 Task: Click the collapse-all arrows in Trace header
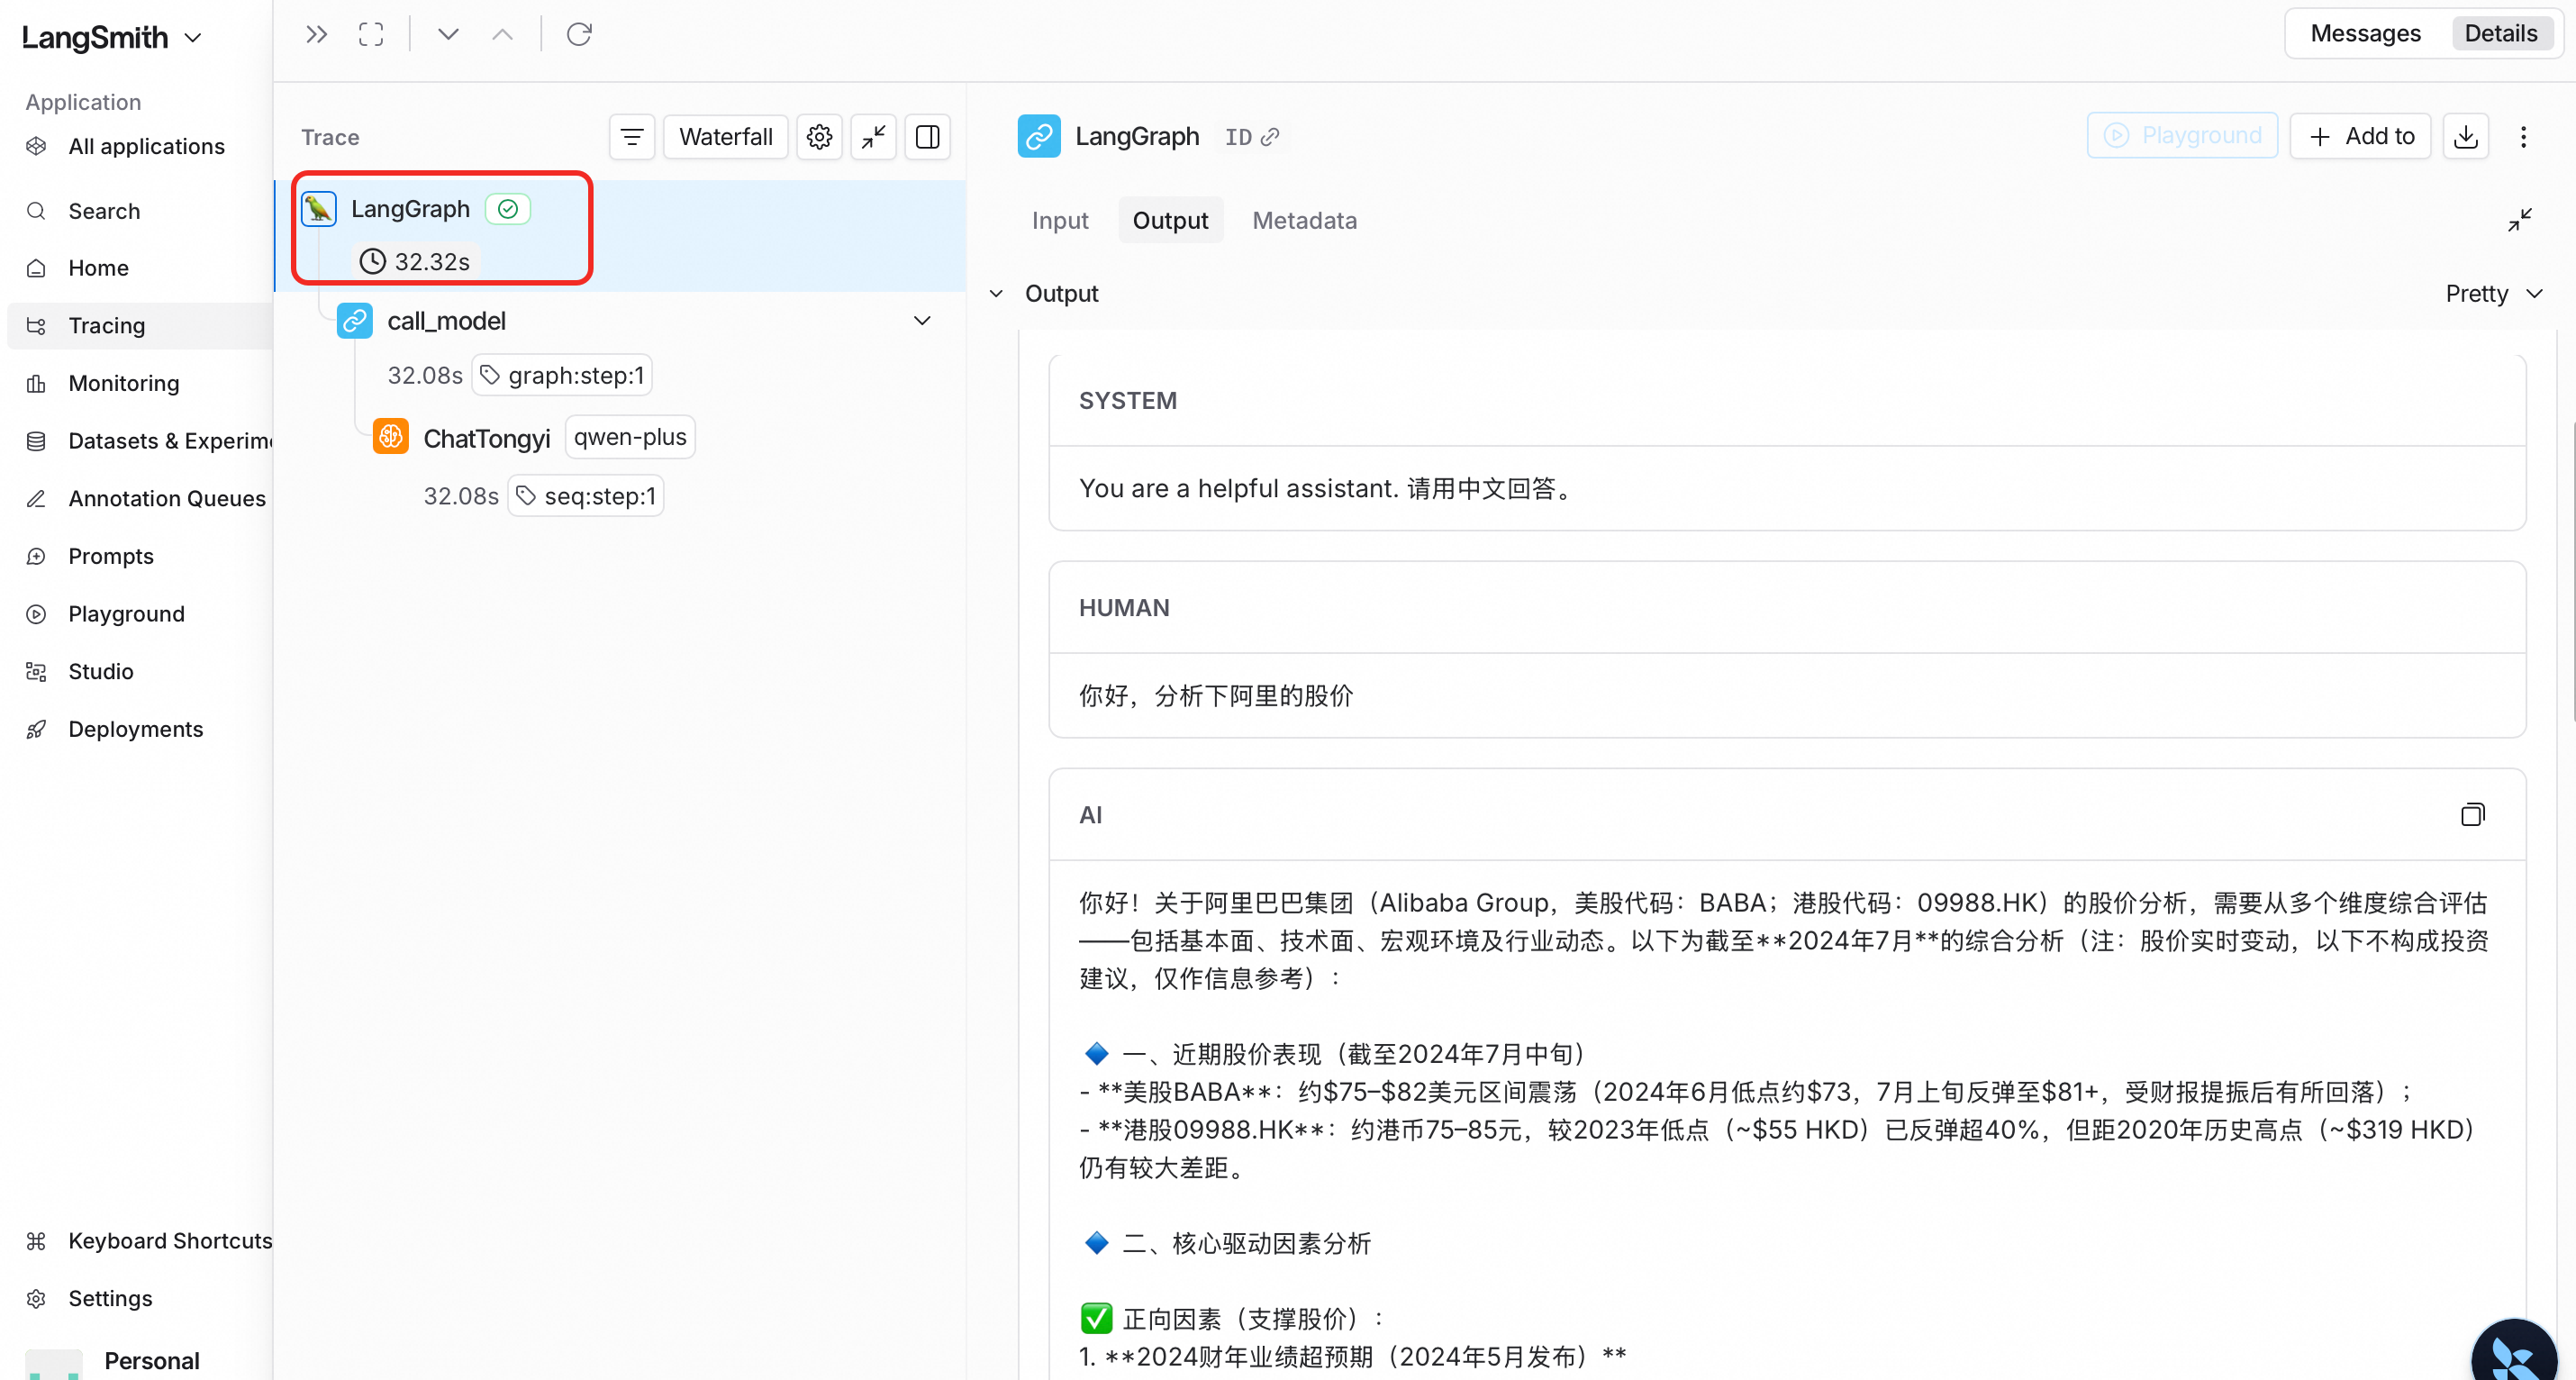coord(873,137)
